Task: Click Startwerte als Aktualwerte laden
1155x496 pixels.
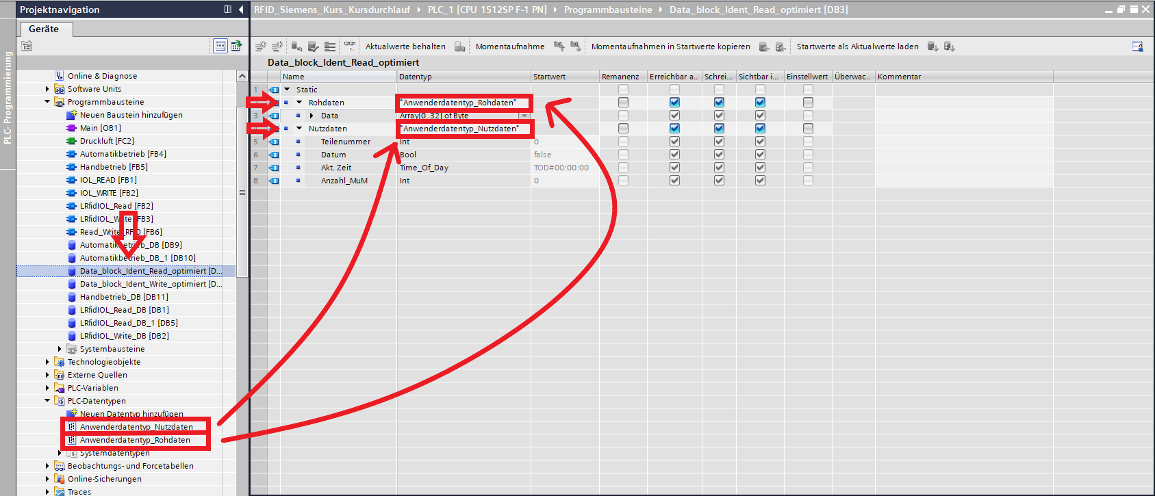Action: 857,47
